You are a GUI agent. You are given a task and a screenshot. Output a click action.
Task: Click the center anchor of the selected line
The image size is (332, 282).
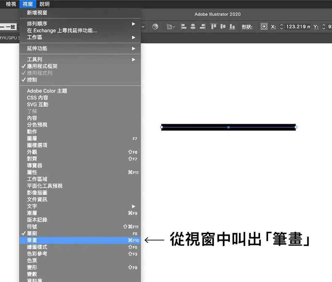[228, 127]
